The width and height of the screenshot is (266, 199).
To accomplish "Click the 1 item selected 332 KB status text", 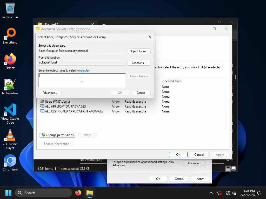I will [x=74, y=168].
